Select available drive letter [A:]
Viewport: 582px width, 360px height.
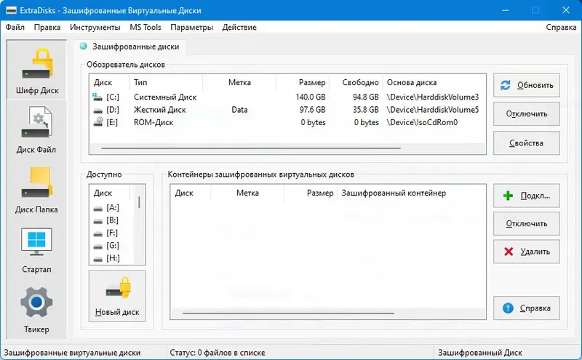[x=113, y=208]
